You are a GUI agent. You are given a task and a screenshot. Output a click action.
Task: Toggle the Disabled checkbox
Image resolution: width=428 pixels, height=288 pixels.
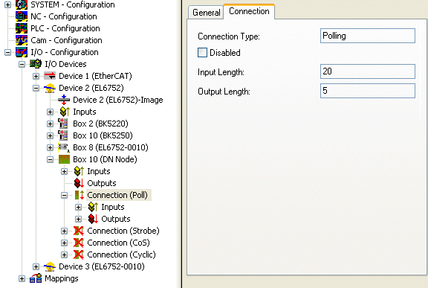pyautogui.click(x=202, y=52)
